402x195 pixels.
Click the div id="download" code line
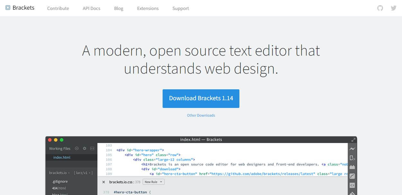click(161, 169)
